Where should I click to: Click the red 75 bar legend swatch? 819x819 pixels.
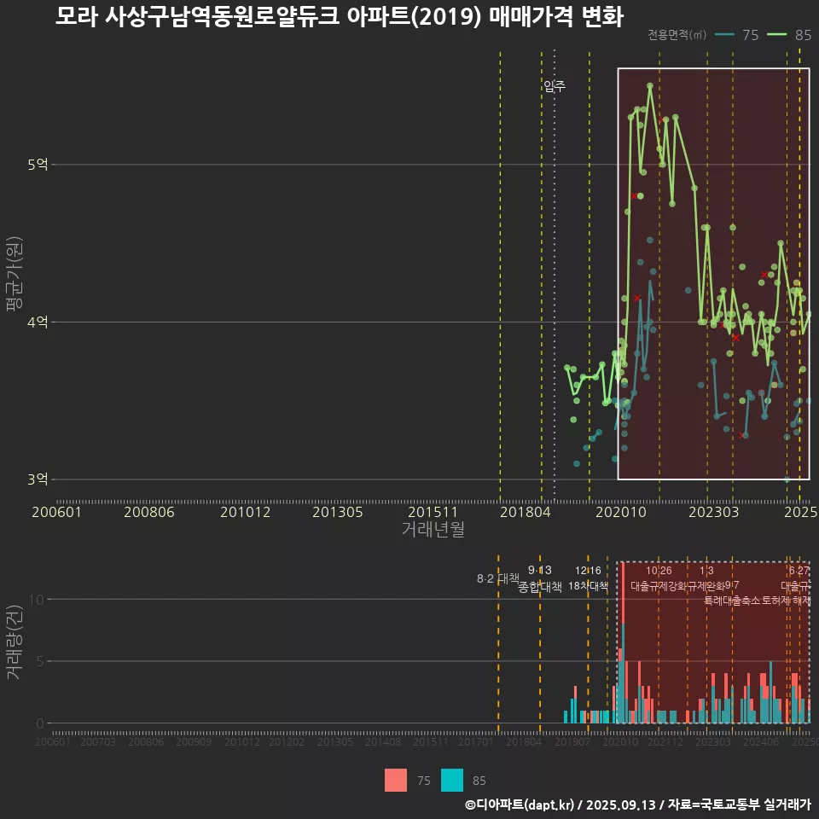click(x=395, y=781)
